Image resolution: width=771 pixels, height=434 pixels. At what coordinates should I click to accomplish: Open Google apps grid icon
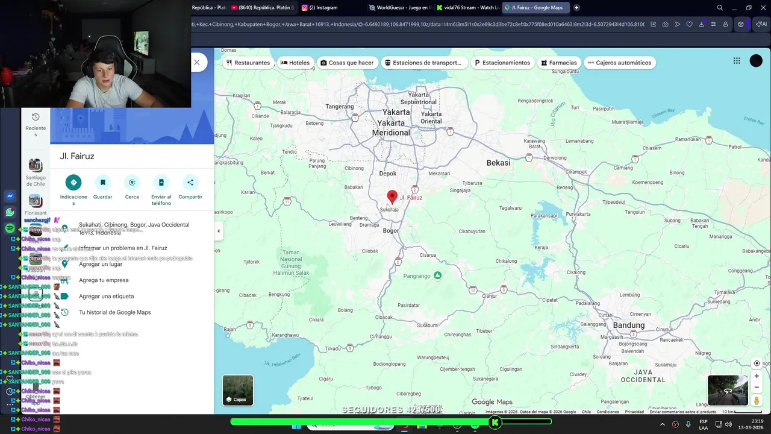coord(737,61)
